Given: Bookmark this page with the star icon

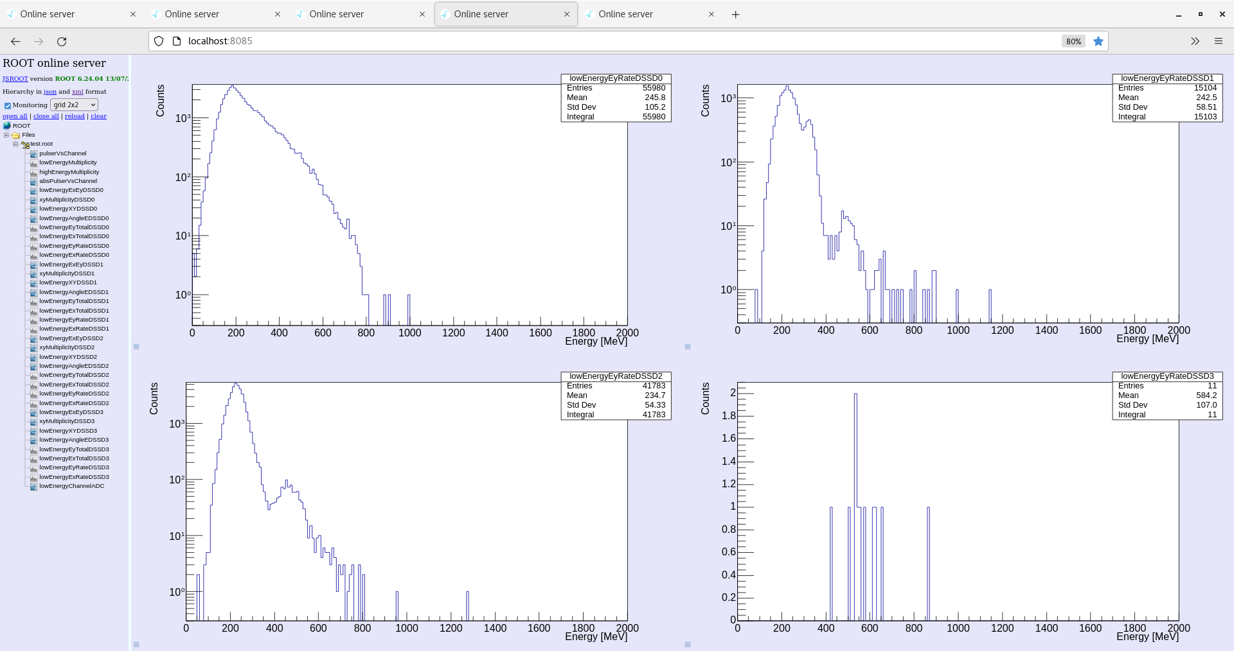Looking at the screenshot, I should click(1098, 41).
